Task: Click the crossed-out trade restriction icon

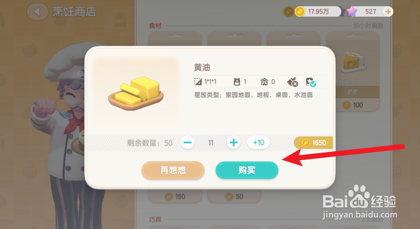Action: pyautogui.click(x=292, y=82)
